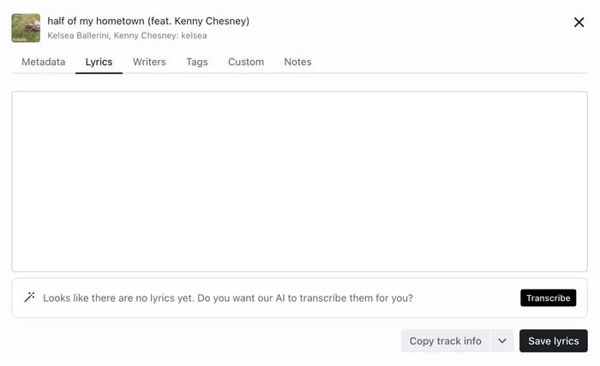Switch to the Metadata tab

tap(43, 62)
